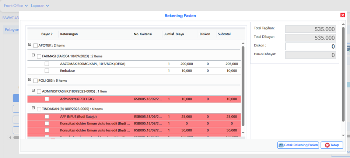350x158 pixels.
Task: Click the printer icon on Cetak Rekening Pasien
Action: tap(281, 145)
